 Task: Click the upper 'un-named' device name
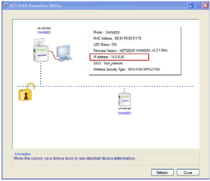(44, 28)
